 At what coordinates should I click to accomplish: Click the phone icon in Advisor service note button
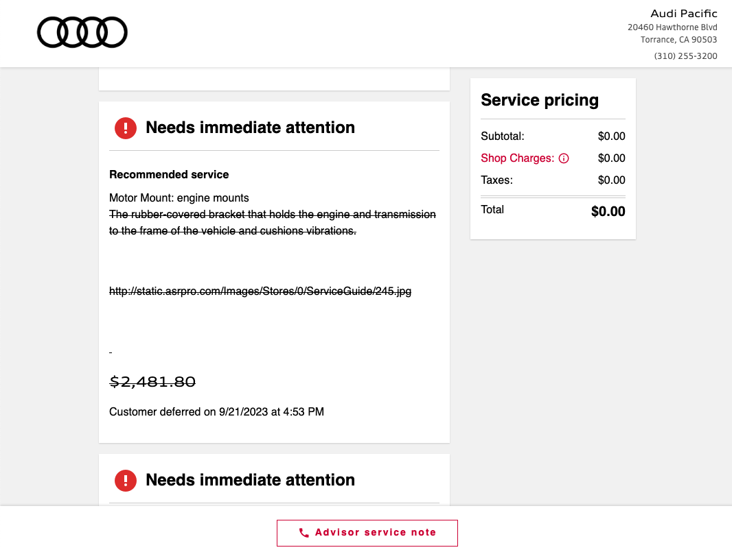(x=304, y=533)
